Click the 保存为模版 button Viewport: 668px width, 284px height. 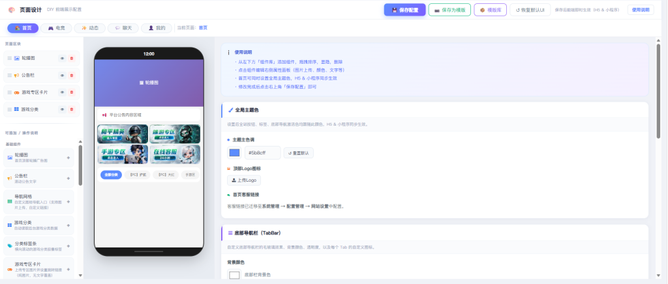click(449, 10)
